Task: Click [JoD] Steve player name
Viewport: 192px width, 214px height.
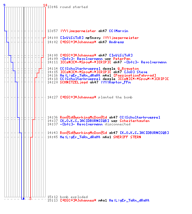Action: (136, 72)
